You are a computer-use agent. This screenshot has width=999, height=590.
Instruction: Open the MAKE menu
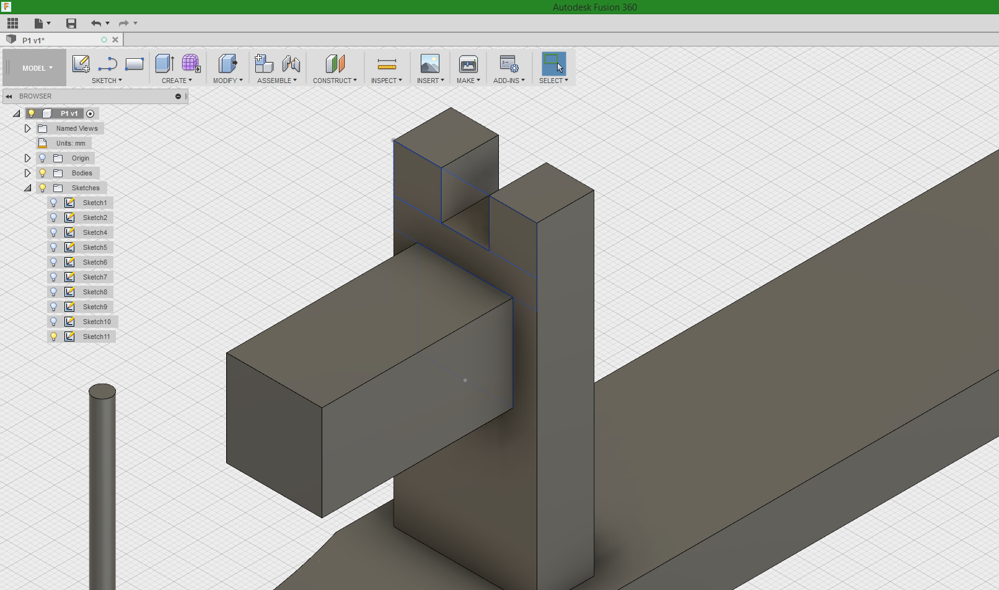(x=469, y=81)
